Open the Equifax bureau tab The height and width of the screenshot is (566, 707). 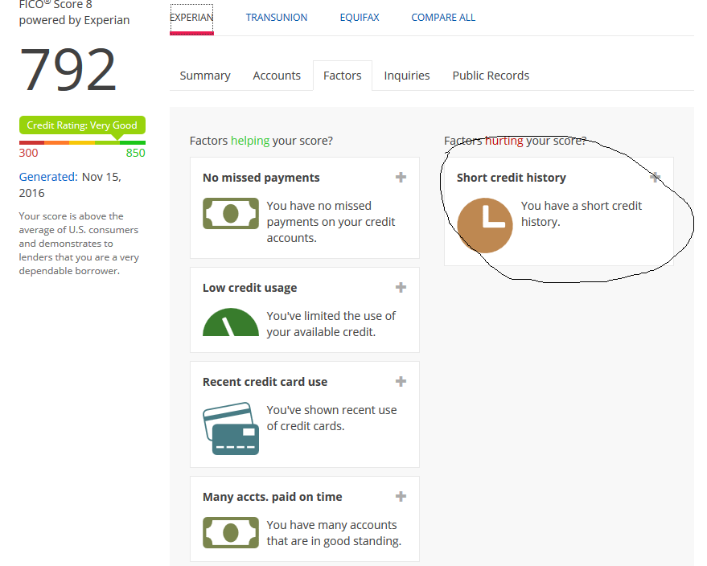[359, 18]
